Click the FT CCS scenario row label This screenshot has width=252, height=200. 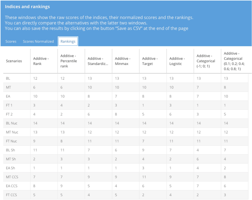pos(11,195)
